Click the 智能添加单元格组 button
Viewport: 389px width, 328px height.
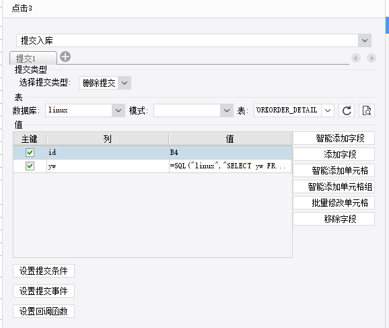tap(334, 187)
